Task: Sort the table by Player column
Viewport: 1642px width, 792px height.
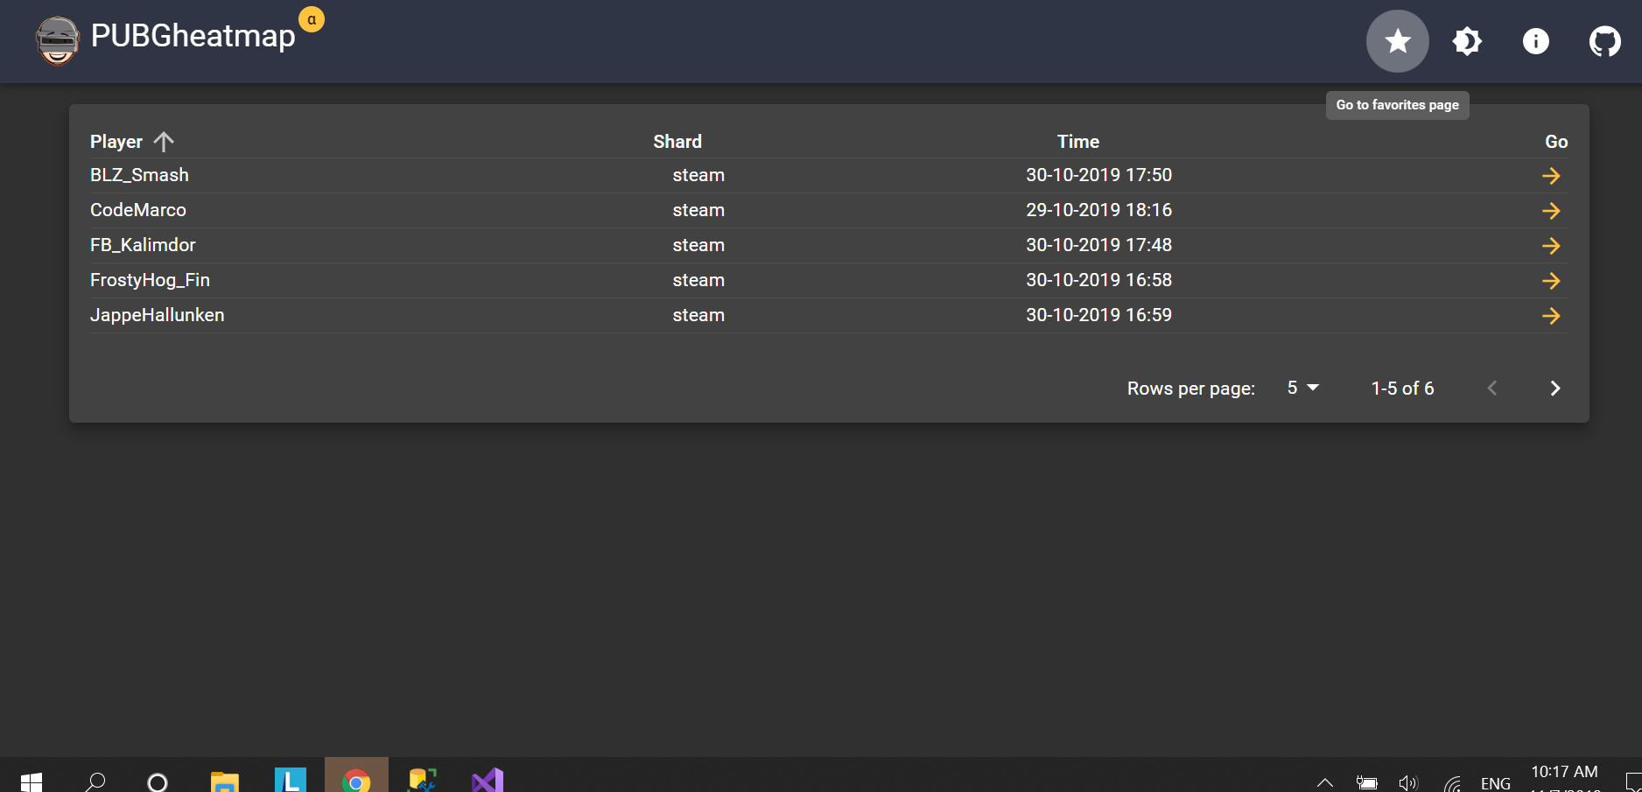Action: tap(116, 142)
